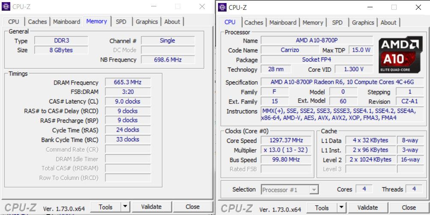Select SPD tab in left window
Screen dimensions: 430x215
[x=121, y=22]
